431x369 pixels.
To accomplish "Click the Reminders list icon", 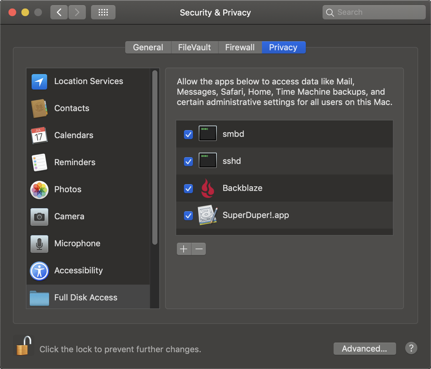I will pos(39,162).
